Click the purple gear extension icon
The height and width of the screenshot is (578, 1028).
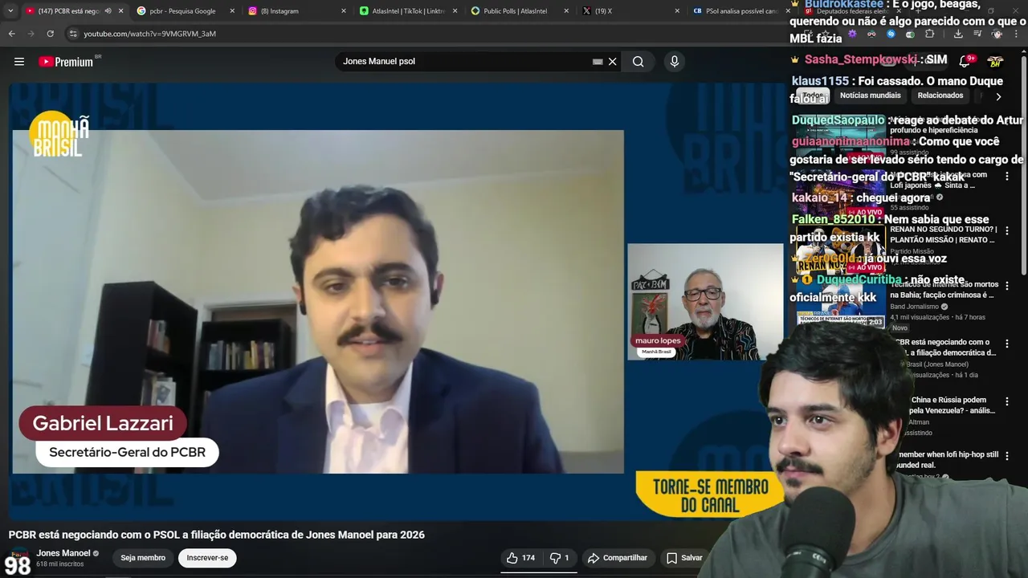point(852,34)
